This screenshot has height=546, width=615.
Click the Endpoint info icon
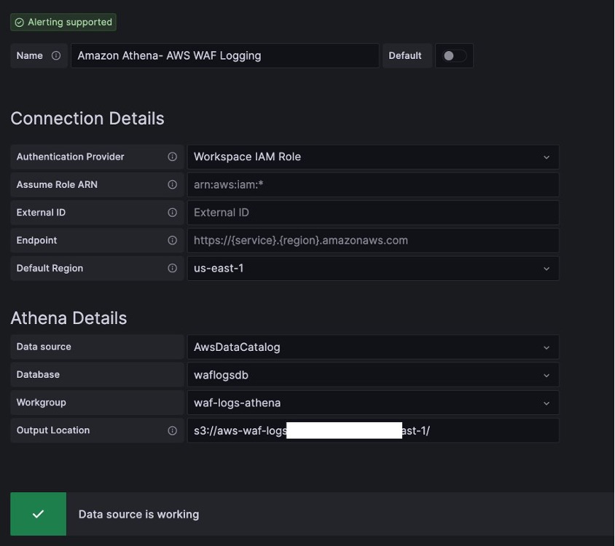pos(172,240)
